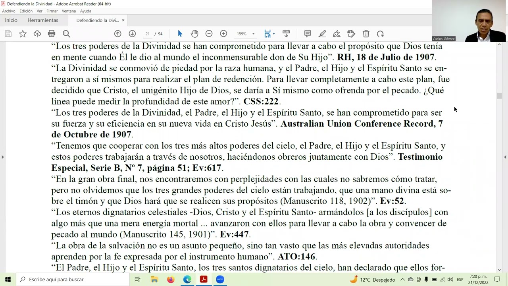Viewport: 508px width, 286px height.
Task: Zoom out with the minus button
Action: click(x=209, y=34)
